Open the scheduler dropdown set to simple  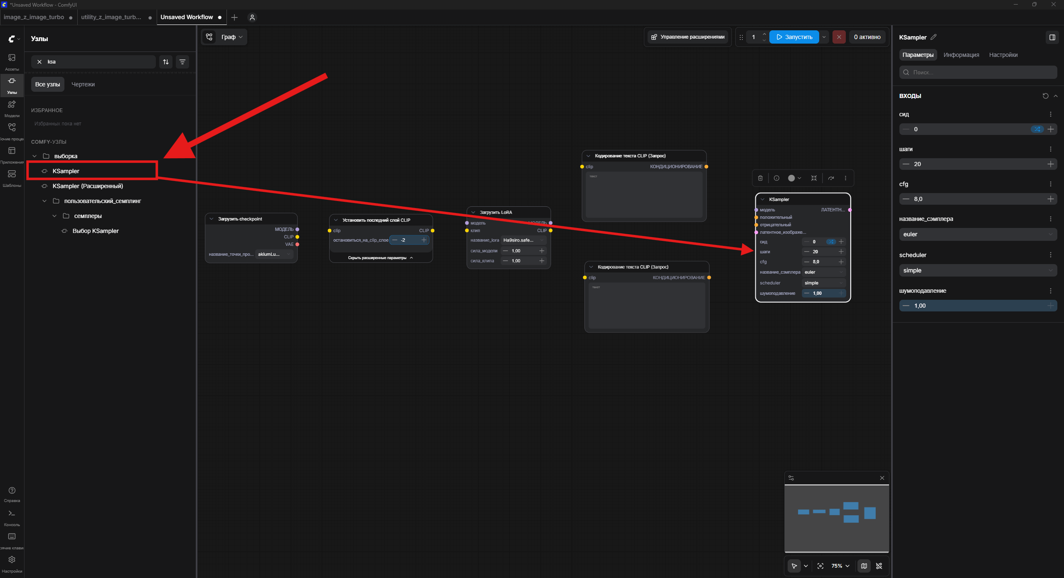click(978, 270)
